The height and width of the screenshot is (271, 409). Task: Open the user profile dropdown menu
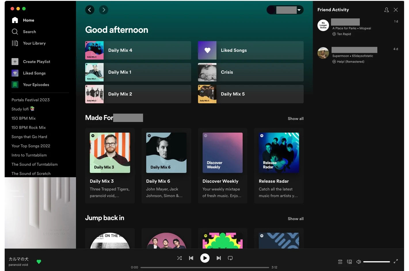[x=285, y=10]
